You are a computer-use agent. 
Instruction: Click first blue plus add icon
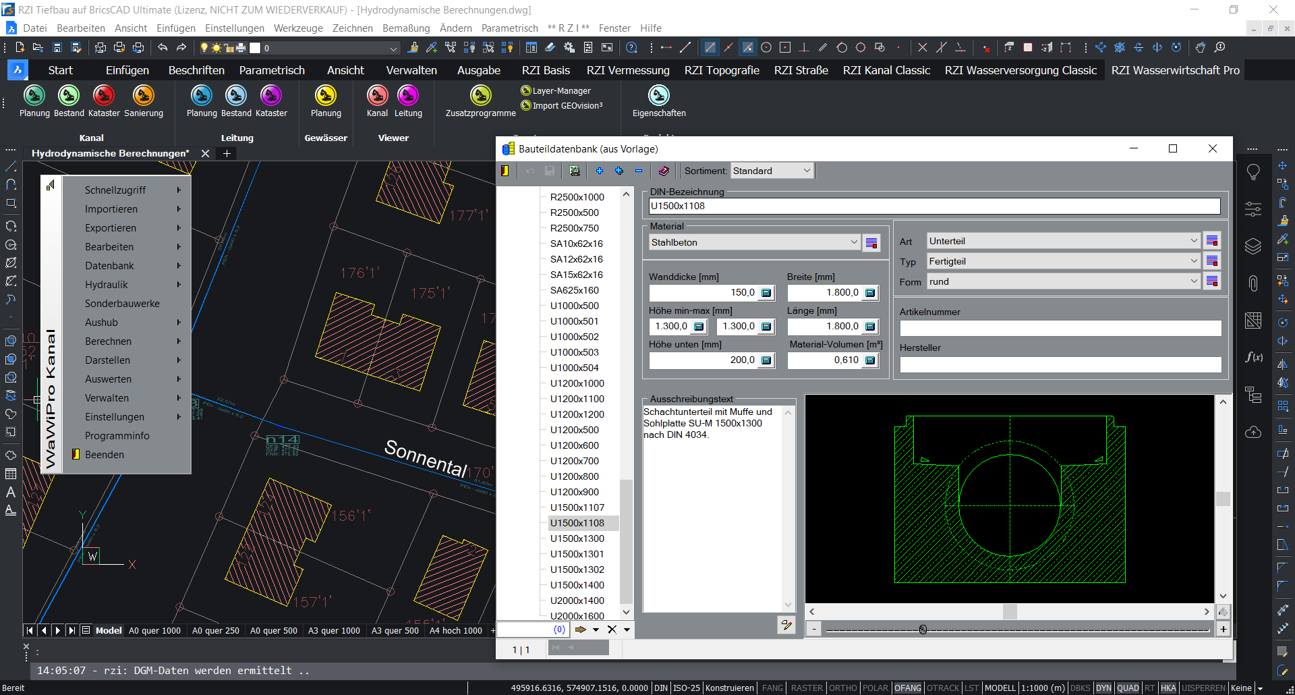(x=599, y=171)
